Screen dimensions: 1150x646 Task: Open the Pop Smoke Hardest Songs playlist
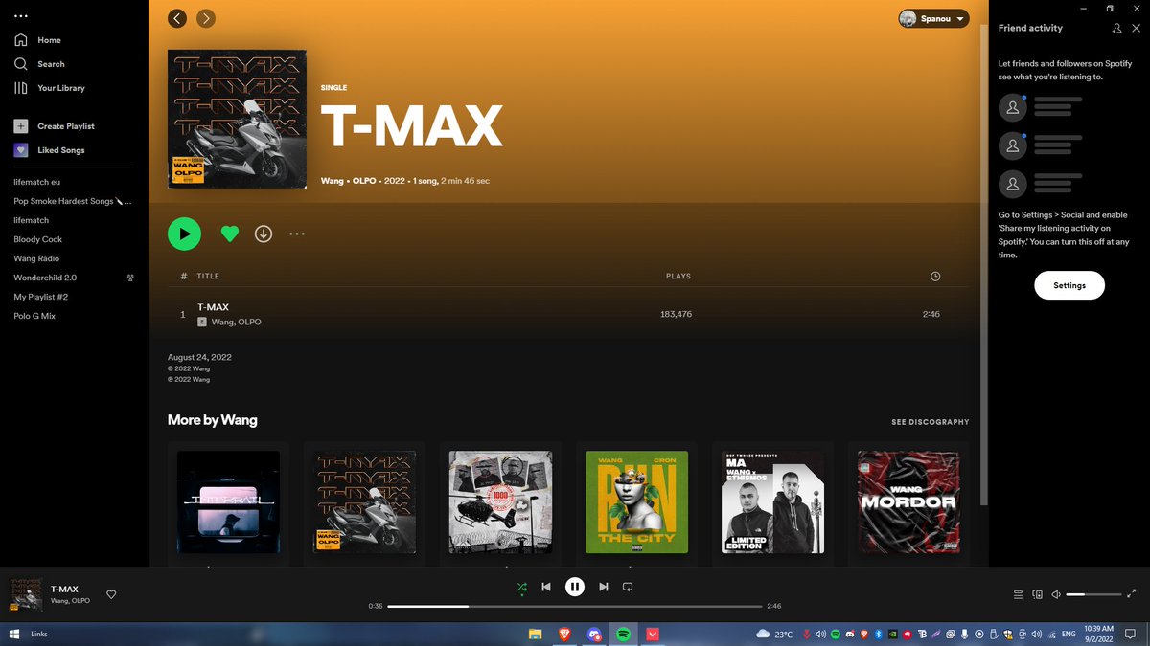point(73,201)
